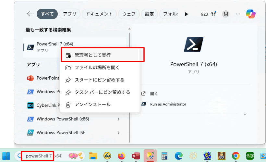Expand Windows PowerShell (x86) chevron
Viewport: 266px width, 162px height.
[119, 119]
